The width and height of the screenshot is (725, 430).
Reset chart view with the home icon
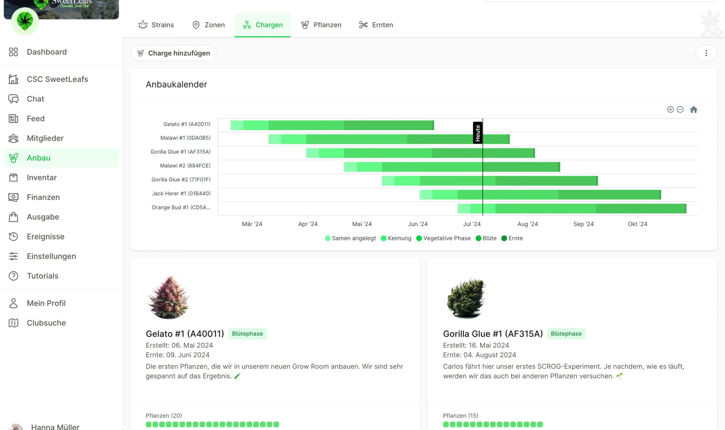pyautogui.click(x=694, y=109)
